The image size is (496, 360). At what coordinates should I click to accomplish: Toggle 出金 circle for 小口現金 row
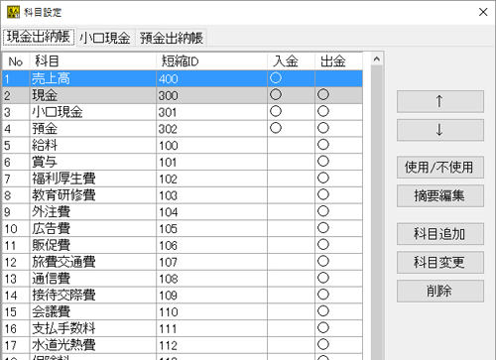pos(323,111)
